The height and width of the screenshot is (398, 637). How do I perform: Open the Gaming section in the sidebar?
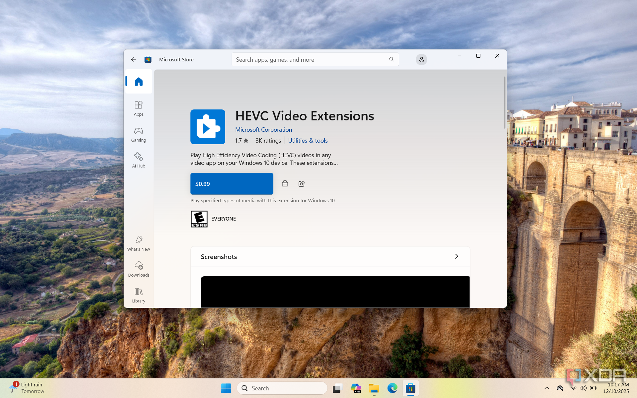tap(139, 134)
